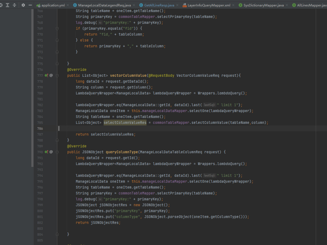Screen dimensions: 327x245
Task: Click the Collapse All icon in project toolbar
Action: (14, 5)
